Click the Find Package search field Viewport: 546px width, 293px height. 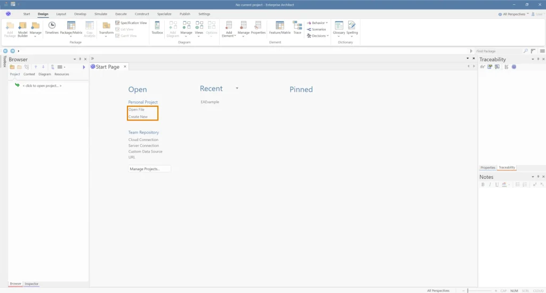click(x=498, y=51)
